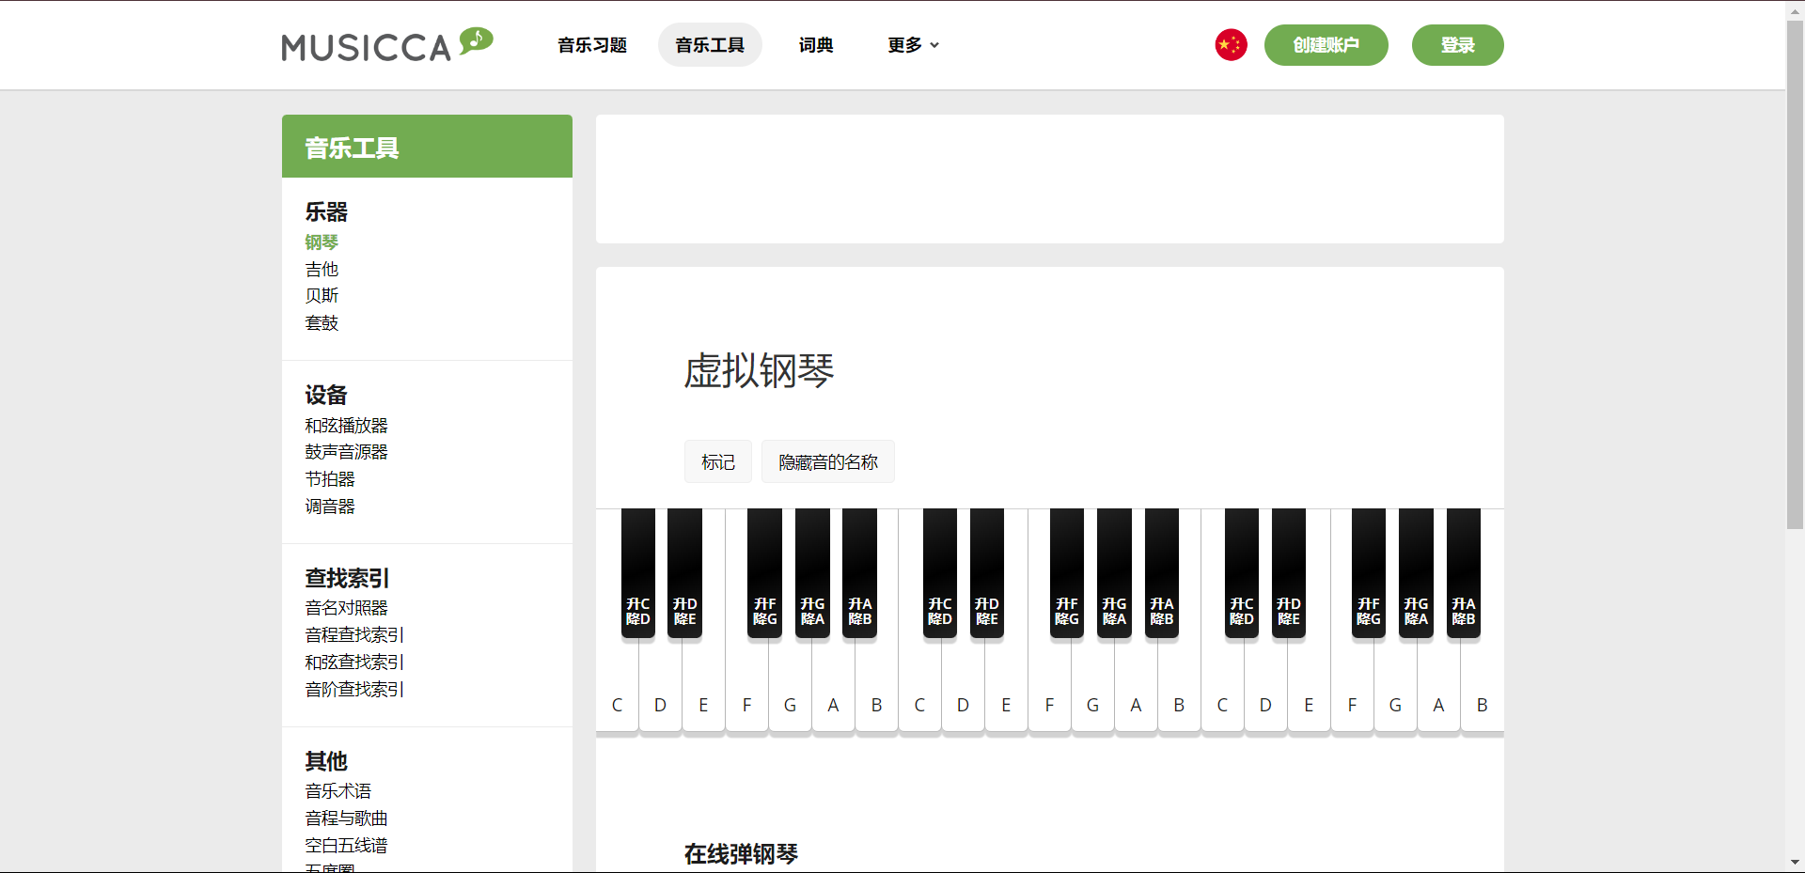
Task: Open the 吉他 instrument link
Action: tap(322, 270)
